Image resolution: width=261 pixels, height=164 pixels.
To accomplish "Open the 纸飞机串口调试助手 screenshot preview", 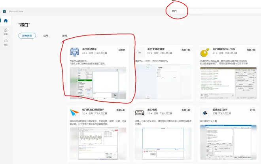I will point(98,144).
